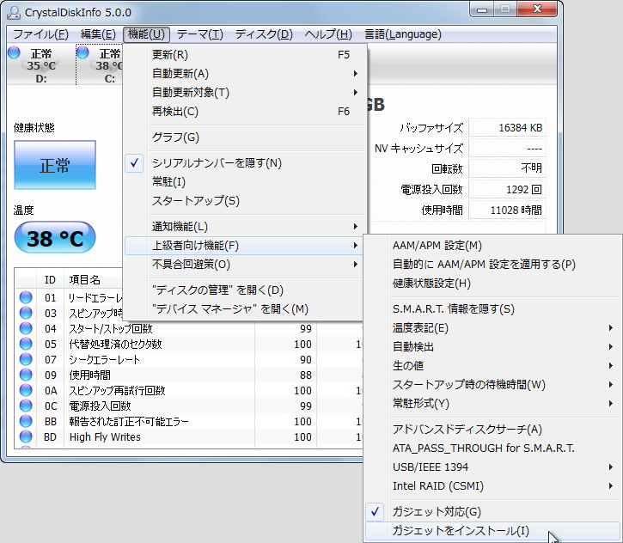Screen dimensions: 623x543
Task: Select 更新(R) menu entry
Action: [244, 55]
